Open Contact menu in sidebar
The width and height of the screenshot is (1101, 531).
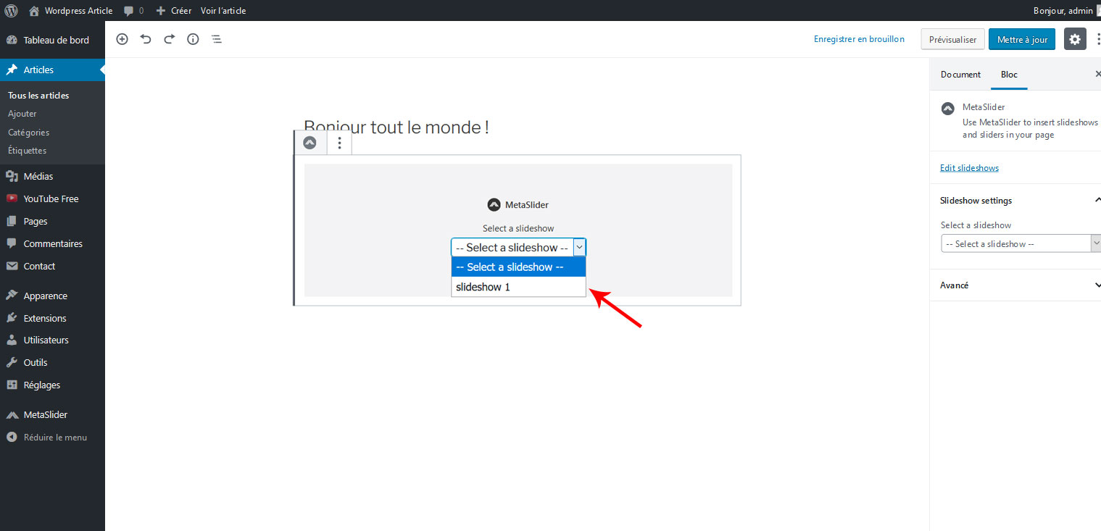tap(52, 266)
